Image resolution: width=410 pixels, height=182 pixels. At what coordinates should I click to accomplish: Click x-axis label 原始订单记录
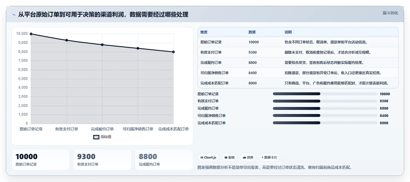tap(31, 129)
